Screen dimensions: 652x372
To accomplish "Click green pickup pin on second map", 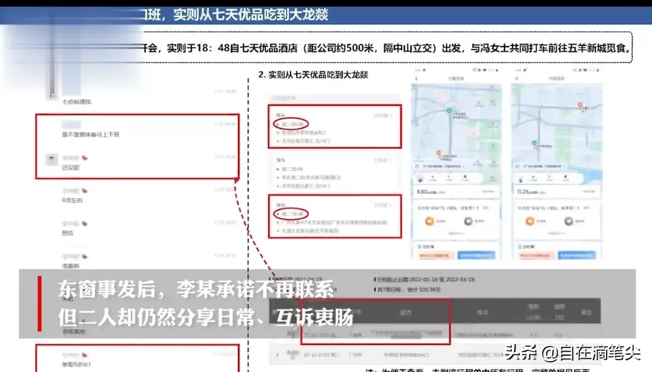I will (534, 143).
